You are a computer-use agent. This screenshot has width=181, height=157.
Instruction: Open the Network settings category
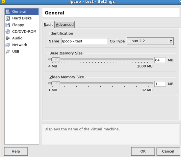[22, 45]
